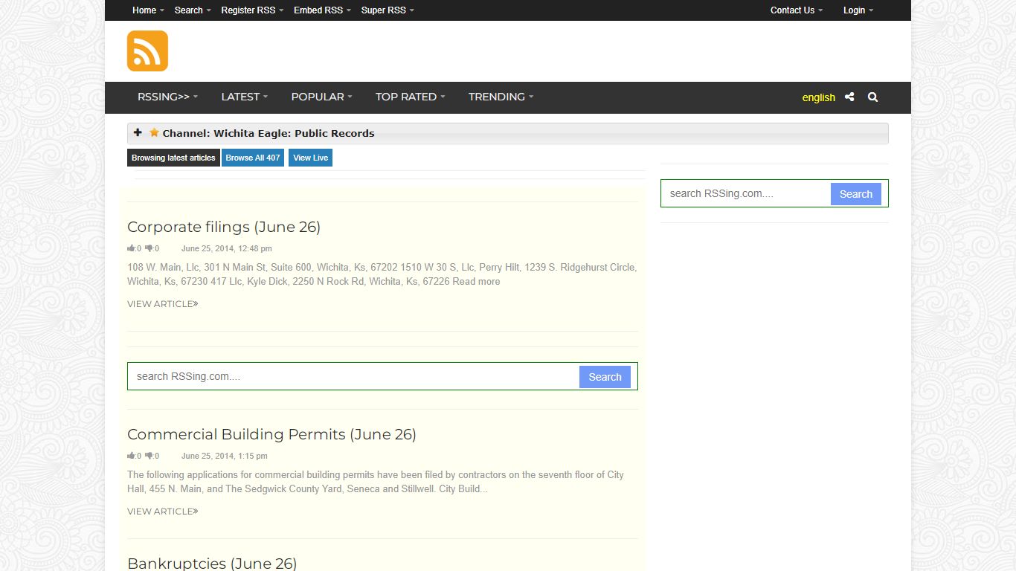
Task: Click VIEW ARTICLE under Corporate filings
Action: 162,303
